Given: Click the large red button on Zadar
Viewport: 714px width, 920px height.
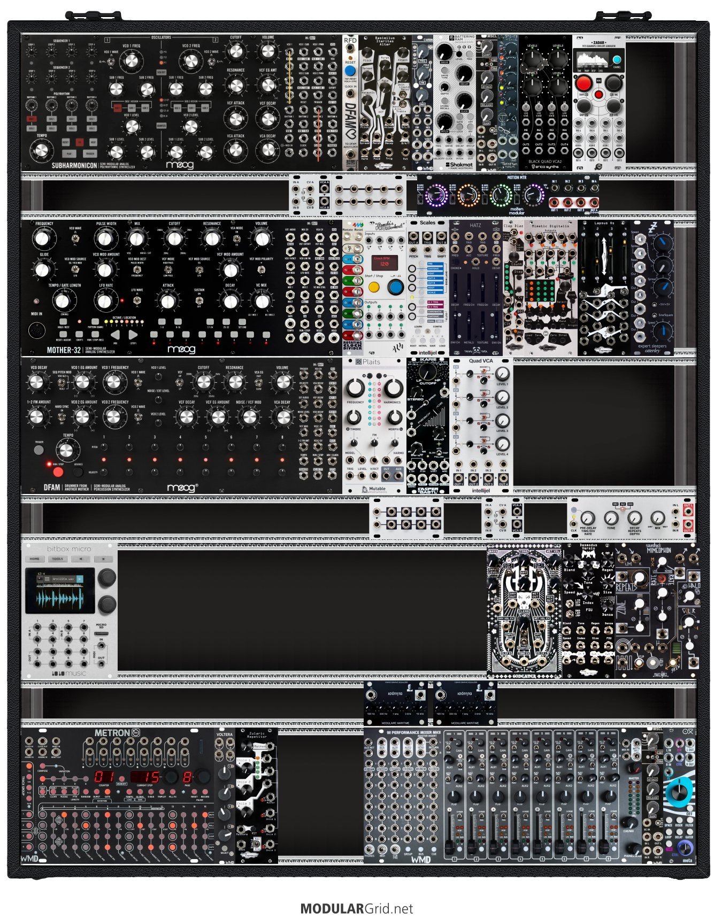Looking at the screenshot, I should click(584, 83).
